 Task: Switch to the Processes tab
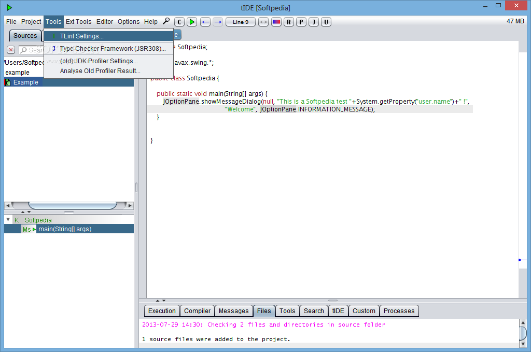point(399,311)
